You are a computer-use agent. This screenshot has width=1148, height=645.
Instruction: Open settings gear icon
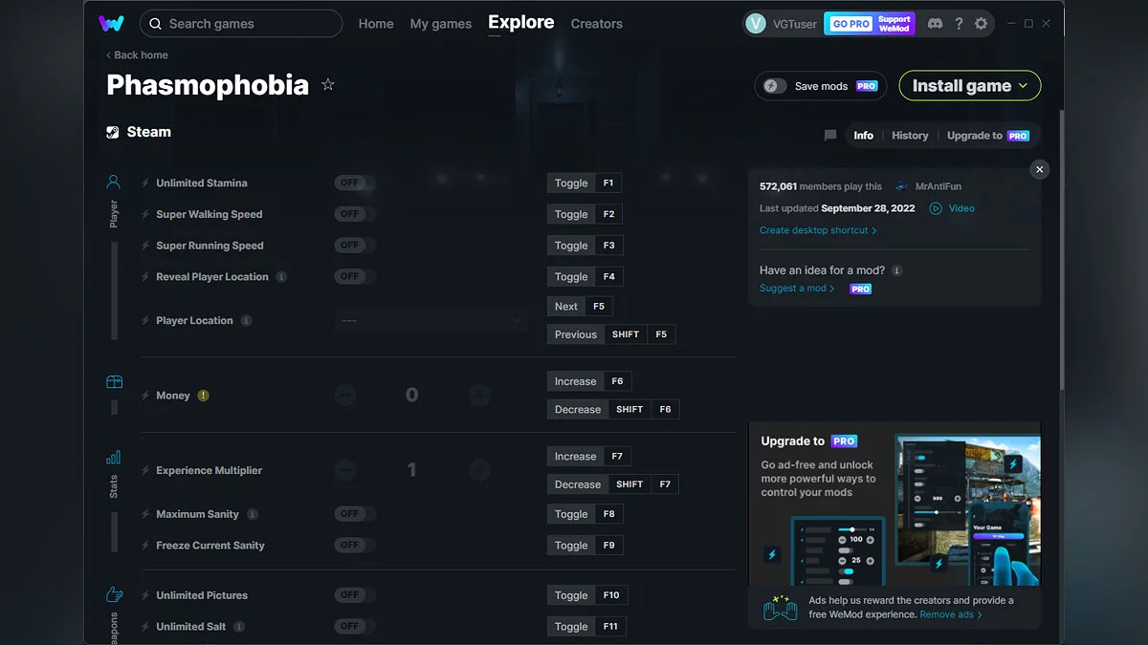981,24
